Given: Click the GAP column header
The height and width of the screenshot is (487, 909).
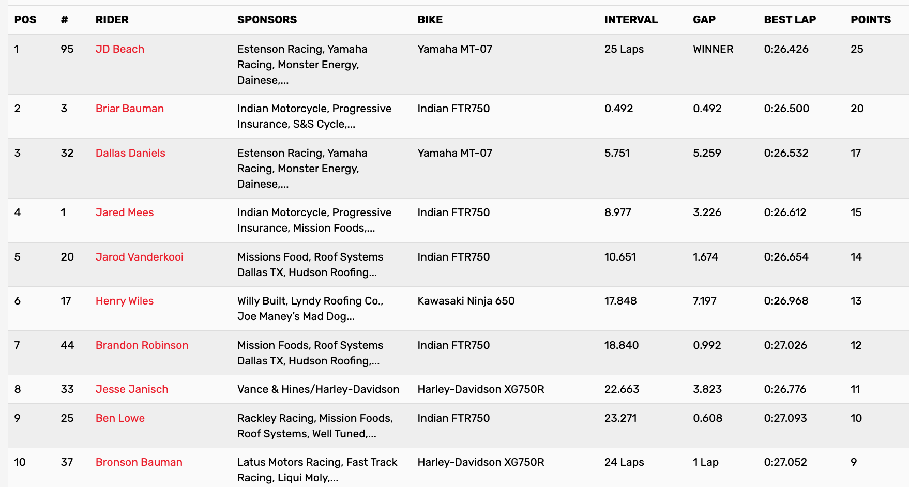Looking at the screenshot, I should [704, 20].
